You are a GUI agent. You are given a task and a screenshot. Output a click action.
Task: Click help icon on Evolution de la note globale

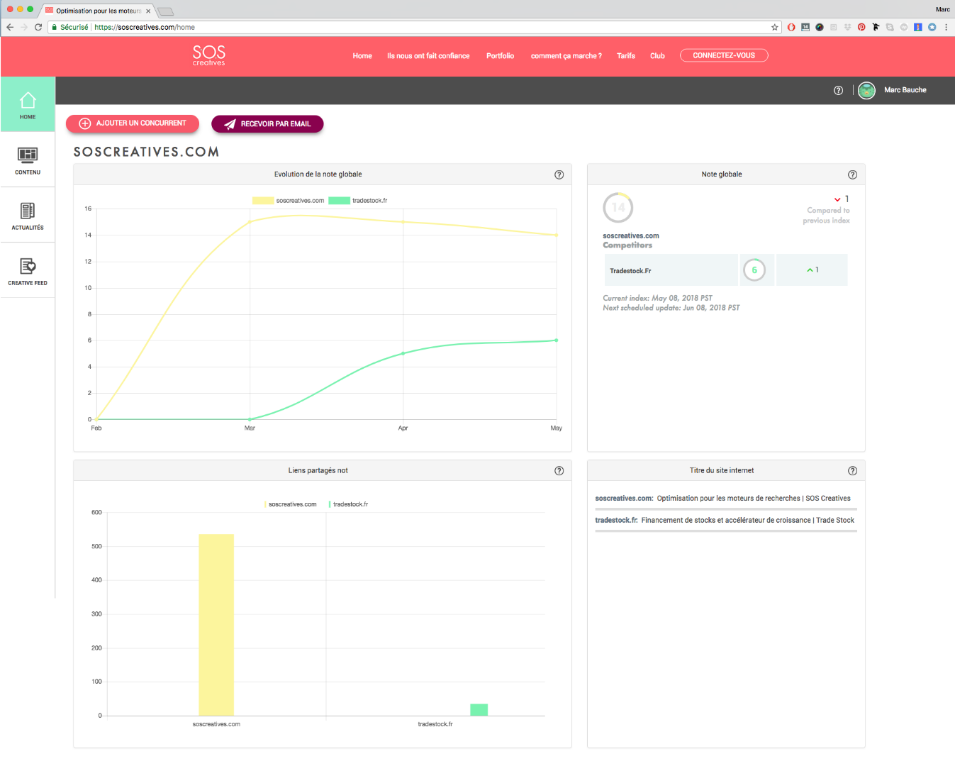[559, 174]
